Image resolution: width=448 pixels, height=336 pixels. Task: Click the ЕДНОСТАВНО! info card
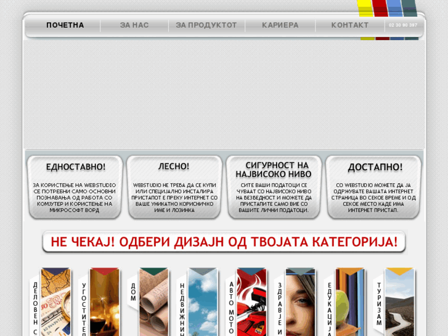75,187
